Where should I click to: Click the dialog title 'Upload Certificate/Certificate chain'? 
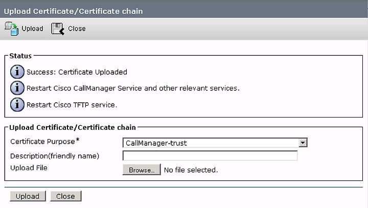74,11
